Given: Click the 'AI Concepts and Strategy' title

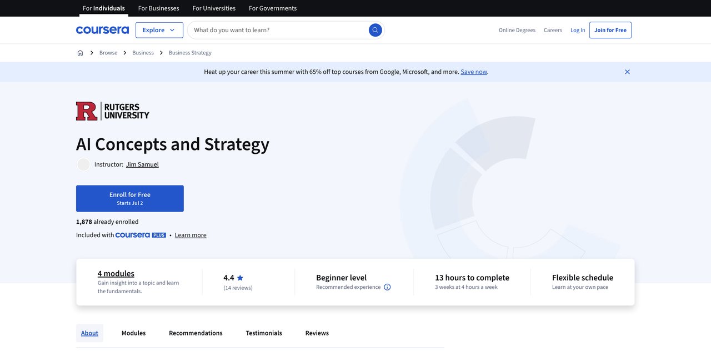Looking at the screenshot, I should [173, 144].
